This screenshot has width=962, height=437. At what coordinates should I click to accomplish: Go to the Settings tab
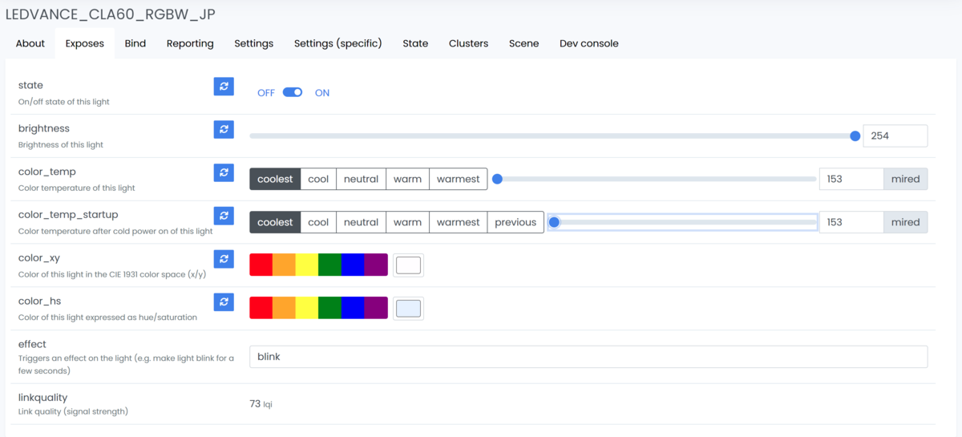coord(254,43)
